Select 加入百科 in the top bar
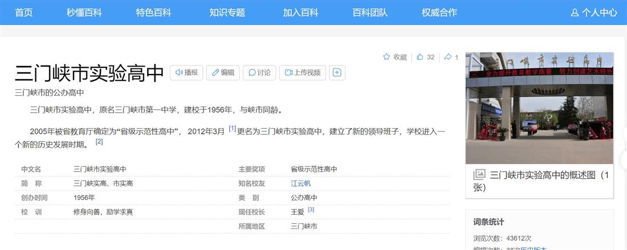Screen dimensions: 627x250 (x=301, y=13)
